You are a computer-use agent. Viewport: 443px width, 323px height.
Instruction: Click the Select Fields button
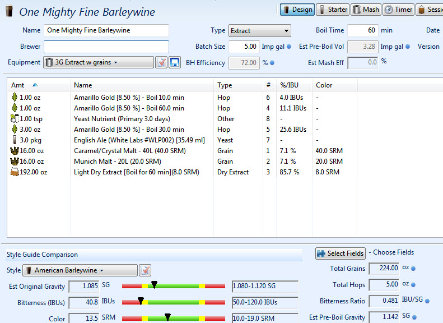click(x=341, y=253)
